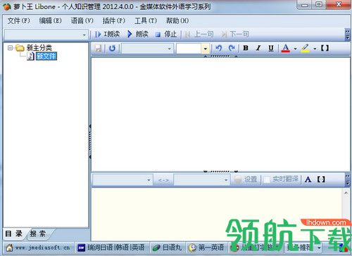Go to previous sentence 上一句

199,35
